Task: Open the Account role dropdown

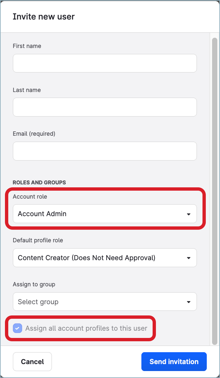Action: point(105,214)
